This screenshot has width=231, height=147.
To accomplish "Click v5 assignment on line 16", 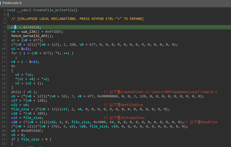I will pos(17,75).
